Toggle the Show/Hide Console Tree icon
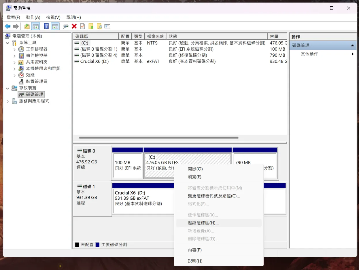The image size is (359, 270). pyautogui.click(x=35, y=27)
